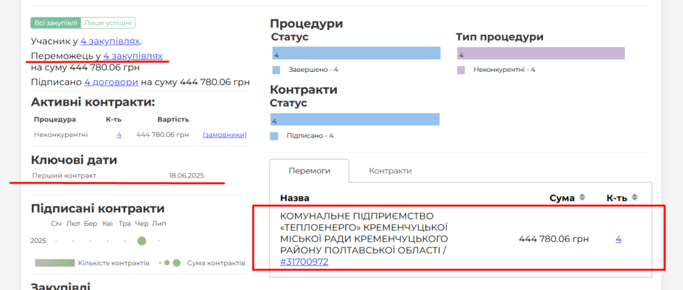Open the 4 договори link
This screenshot has width=683, height=290.
point(111,82)
